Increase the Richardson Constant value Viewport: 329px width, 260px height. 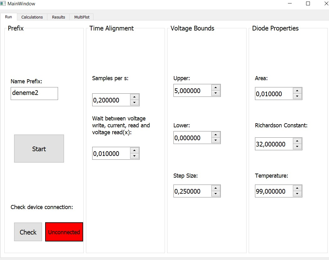(297, 141)
